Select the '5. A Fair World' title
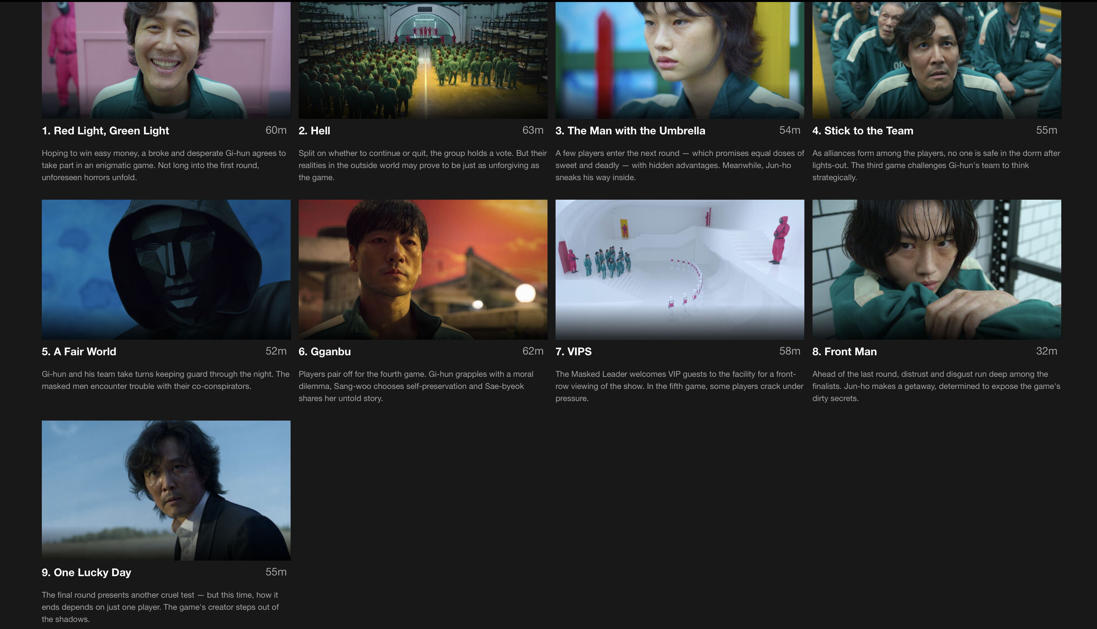 pyautogui.click(x=79, y=352)
